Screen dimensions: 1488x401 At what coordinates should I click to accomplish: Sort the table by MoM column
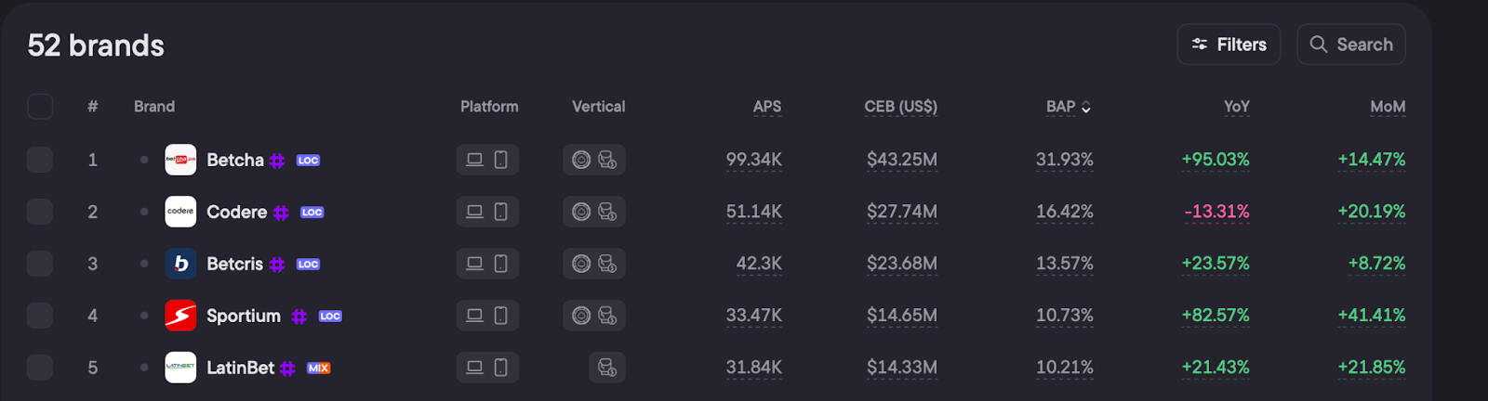[x=1388, y=107]
